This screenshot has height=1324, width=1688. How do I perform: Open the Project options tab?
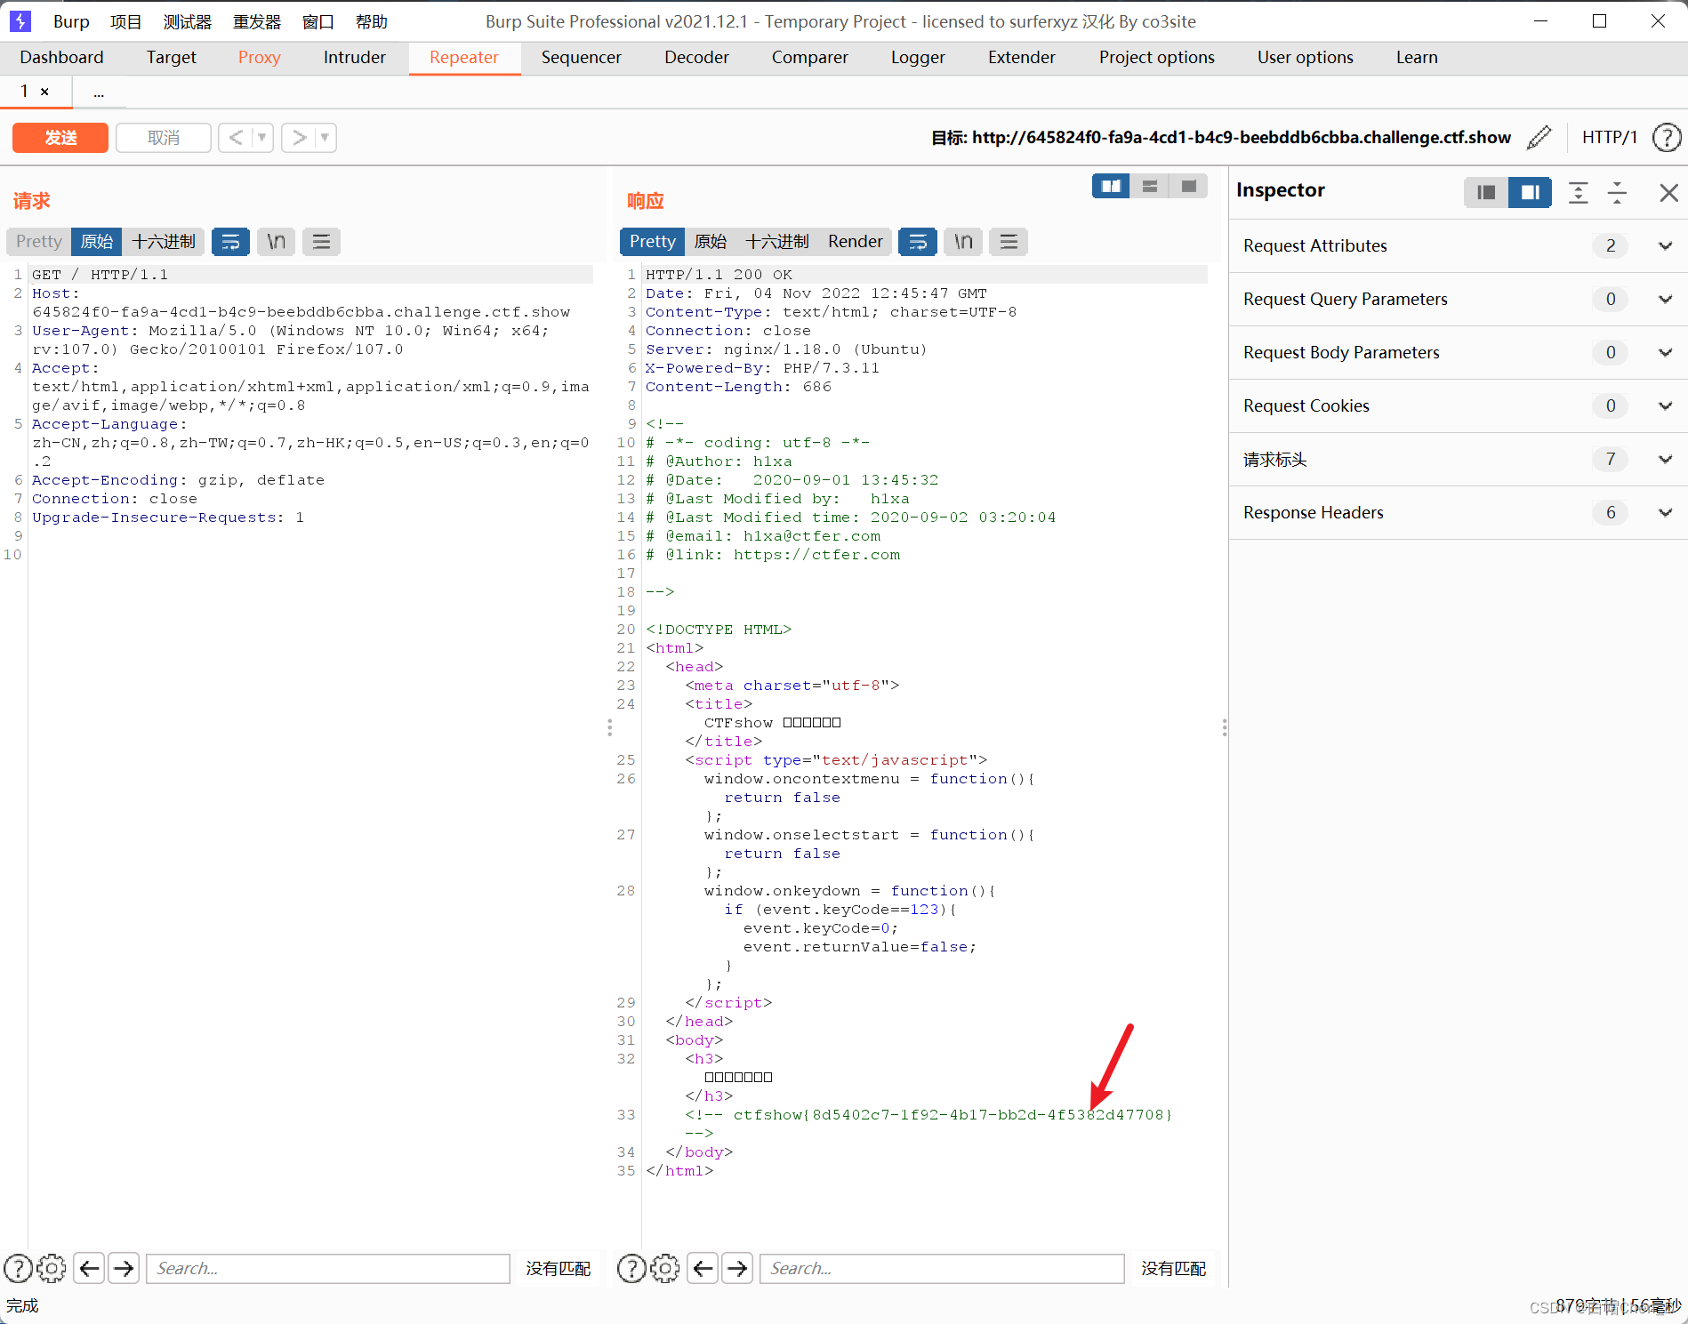pos(1156,57)
